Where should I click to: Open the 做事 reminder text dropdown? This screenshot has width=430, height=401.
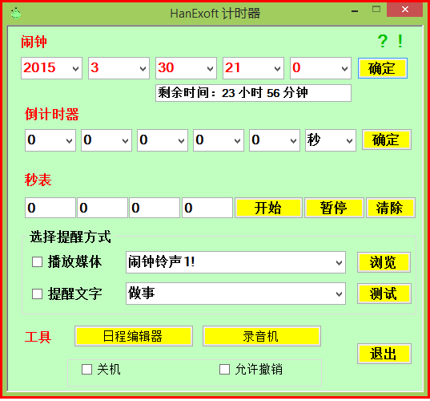tap(235, 294)
